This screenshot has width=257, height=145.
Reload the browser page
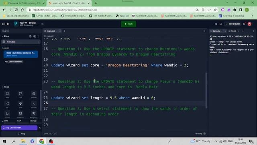pyautogui.click(x=16, y=10)
